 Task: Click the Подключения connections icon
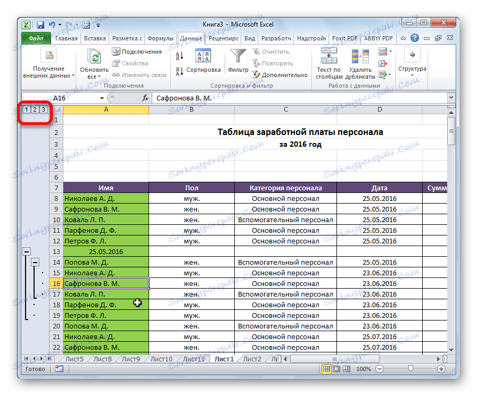coord(117,50)
